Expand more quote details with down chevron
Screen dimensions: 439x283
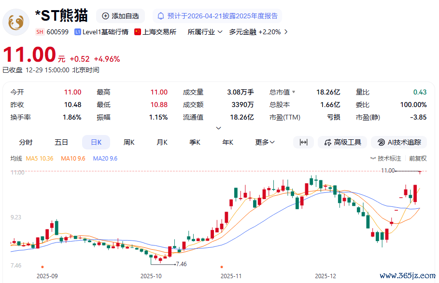[x=219, y=128]
